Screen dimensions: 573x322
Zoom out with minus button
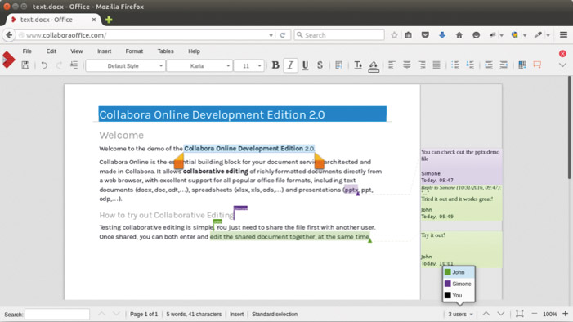pos(535,314)
